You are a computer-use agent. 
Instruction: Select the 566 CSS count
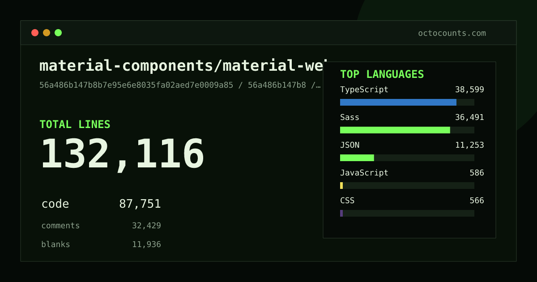tap(477, 201)
